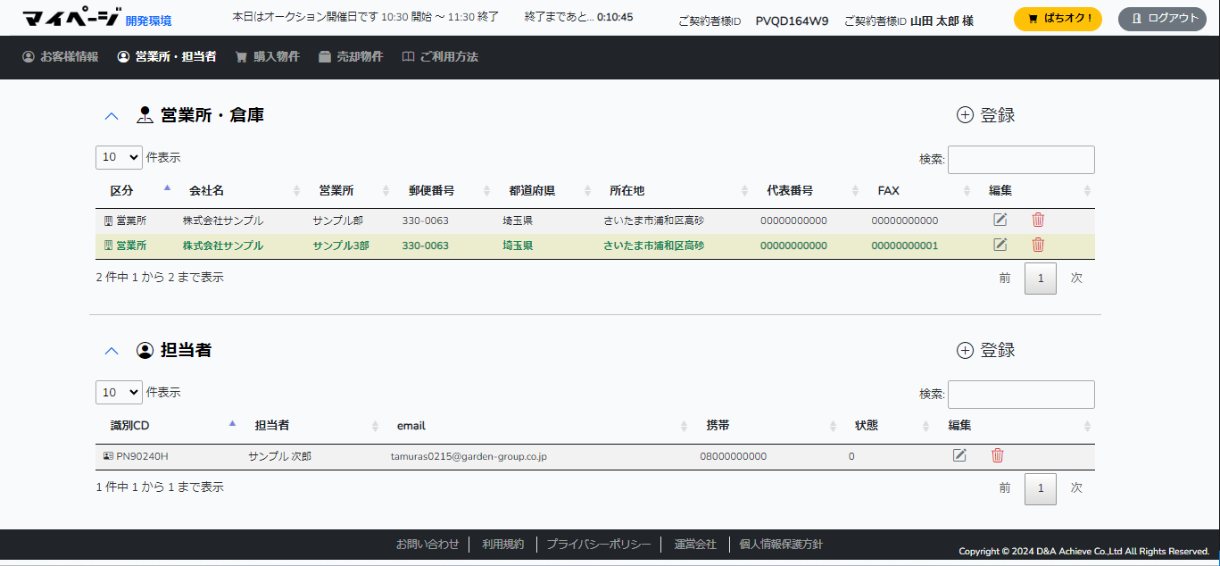
Task: Open the office table rows-per-page dropdown
Action: pyautogui.click(x=119, y=157)
